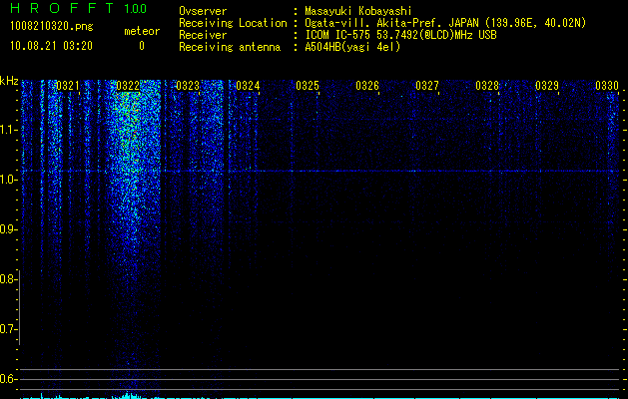Click the meteor count label
Screen dimensions: 628x399
click(x=142, y=31)
